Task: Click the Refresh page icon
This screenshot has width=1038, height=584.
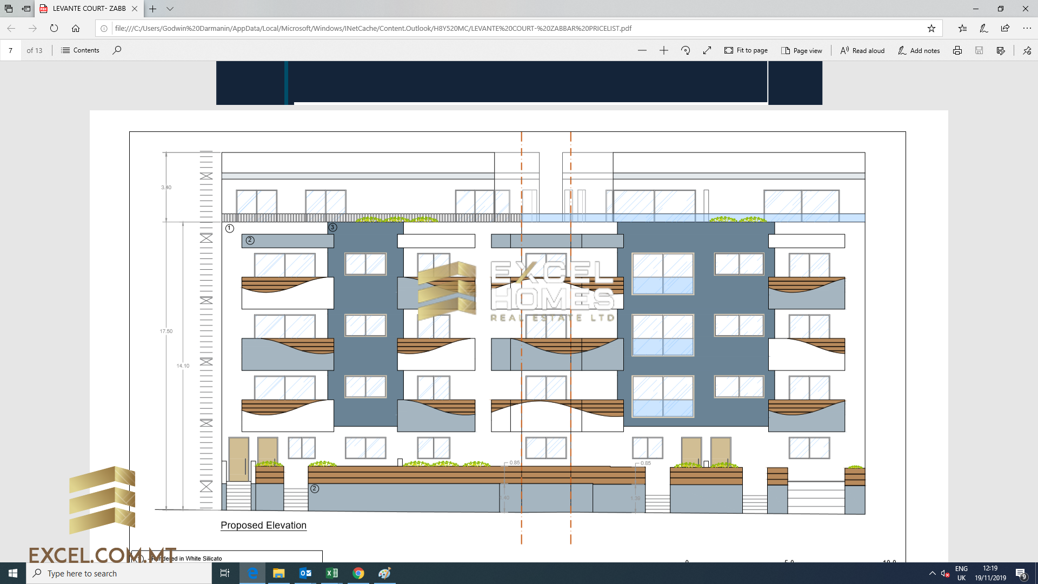Action: tap(54, 28)
